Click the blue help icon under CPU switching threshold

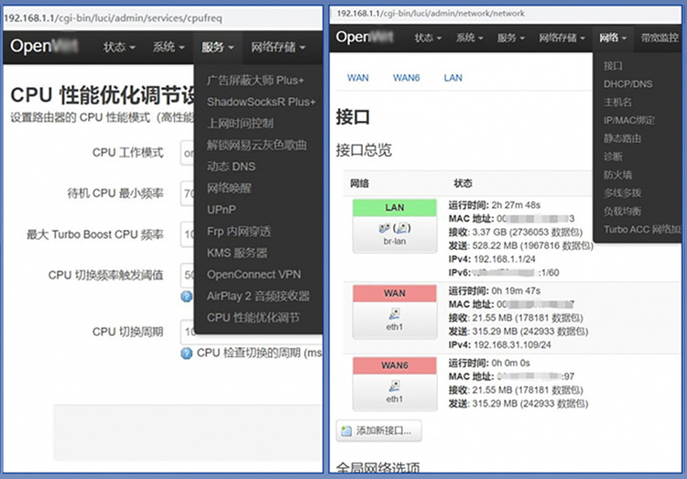click(x=187, y=297)
